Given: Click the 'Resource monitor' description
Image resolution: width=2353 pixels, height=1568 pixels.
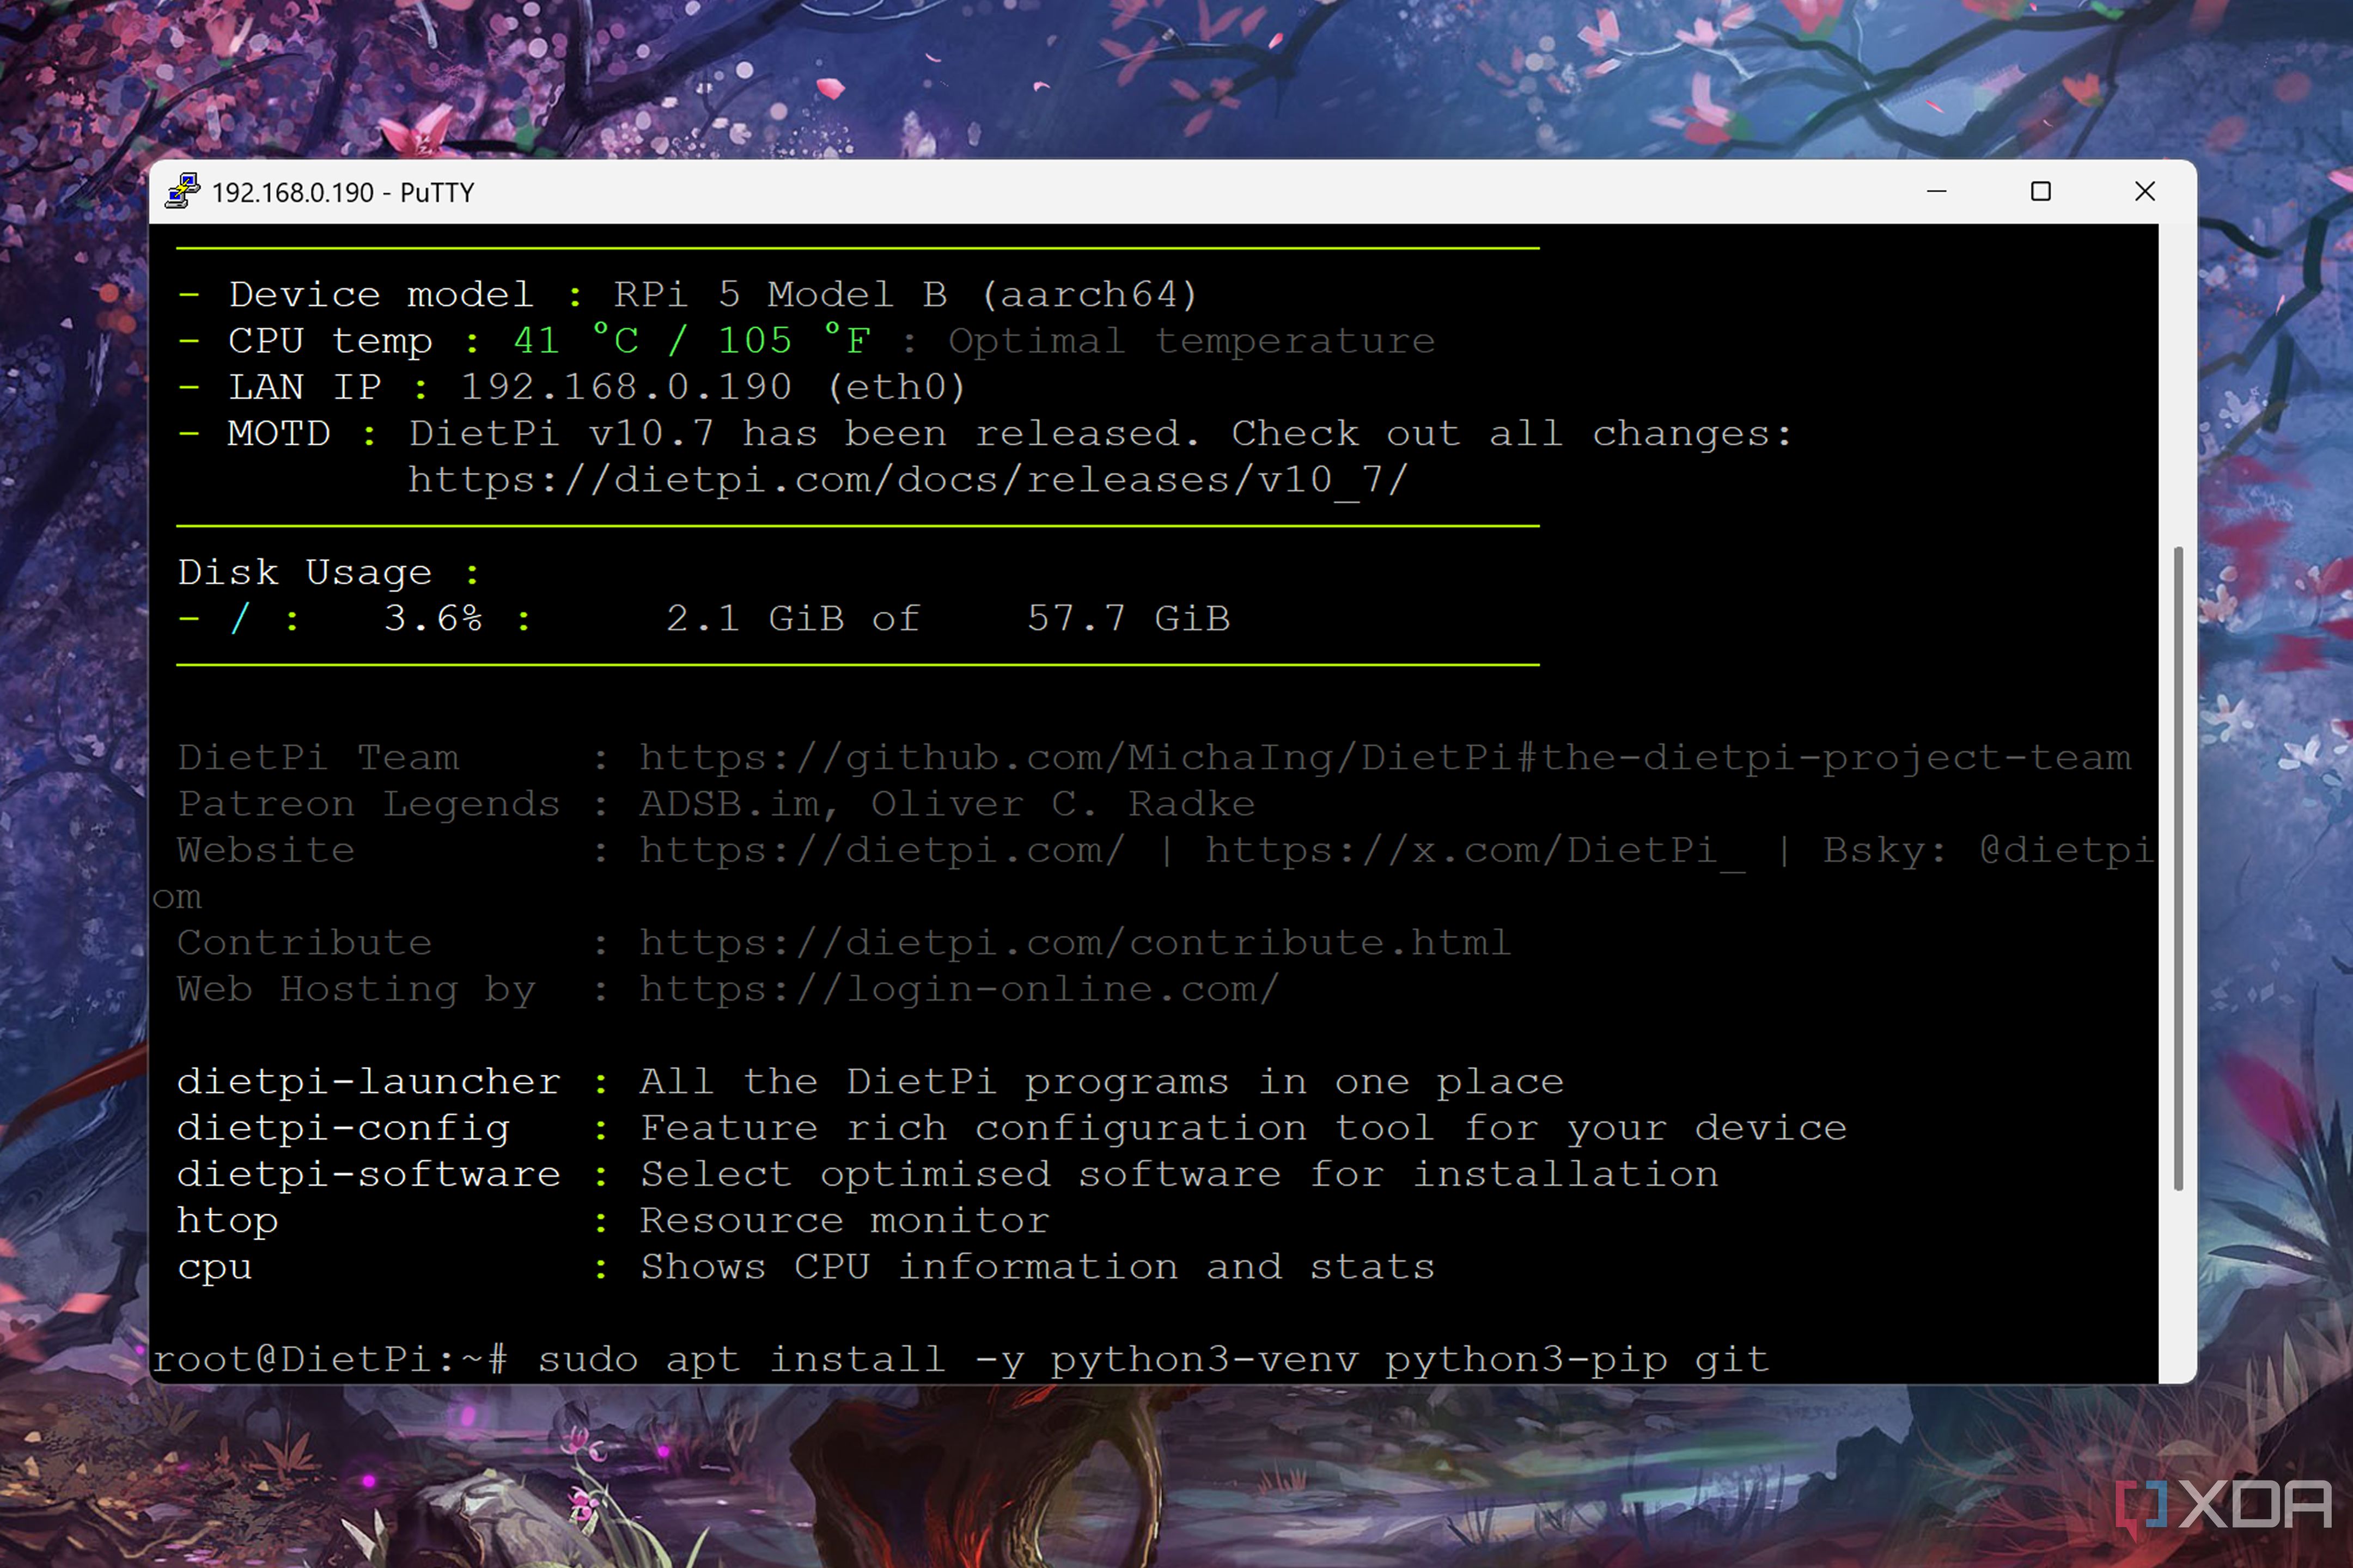Looking at the screenshot, I should (844, 1220).
